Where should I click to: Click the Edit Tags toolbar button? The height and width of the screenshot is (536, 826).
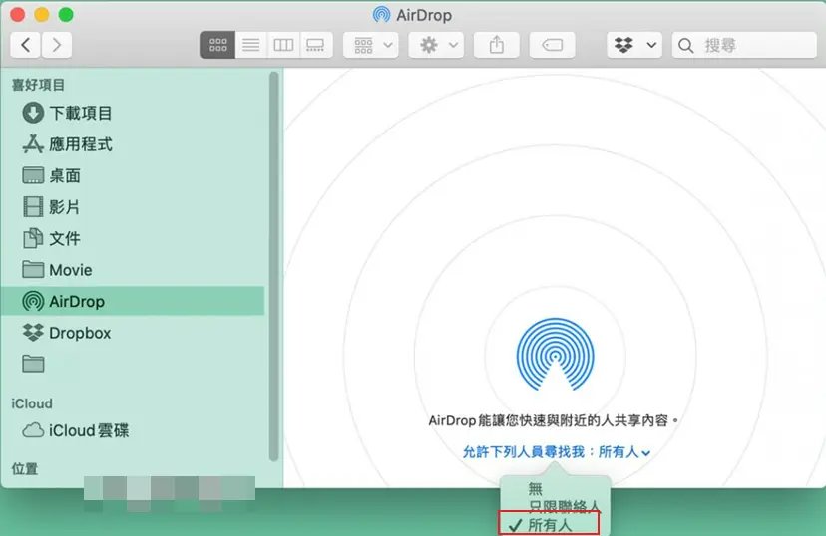pyautogui.click(x=552, y=45)
